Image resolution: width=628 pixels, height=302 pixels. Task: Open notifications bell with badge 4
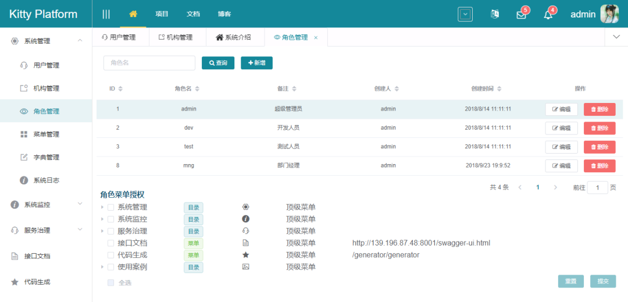pyautogui.click(x=548, y=15)
